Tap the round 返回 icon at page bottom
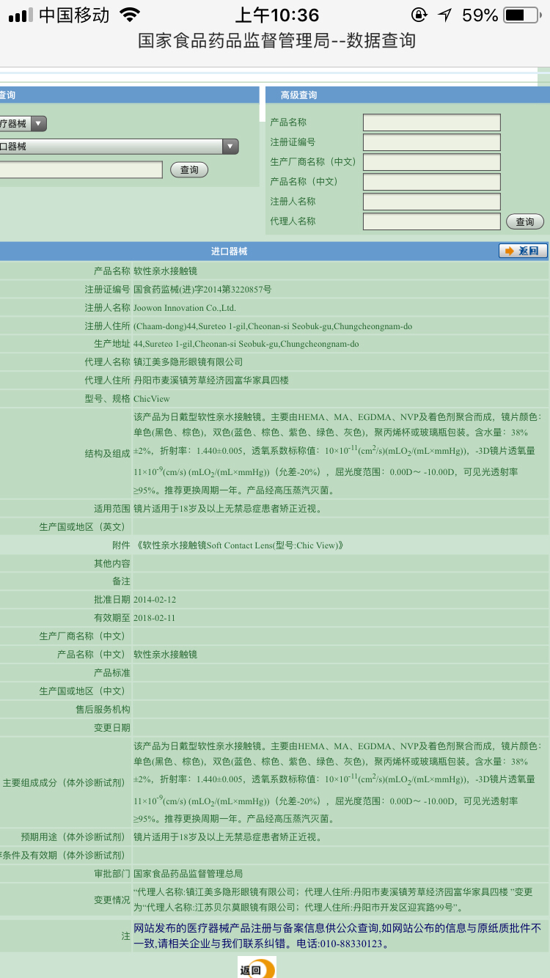 257,968
